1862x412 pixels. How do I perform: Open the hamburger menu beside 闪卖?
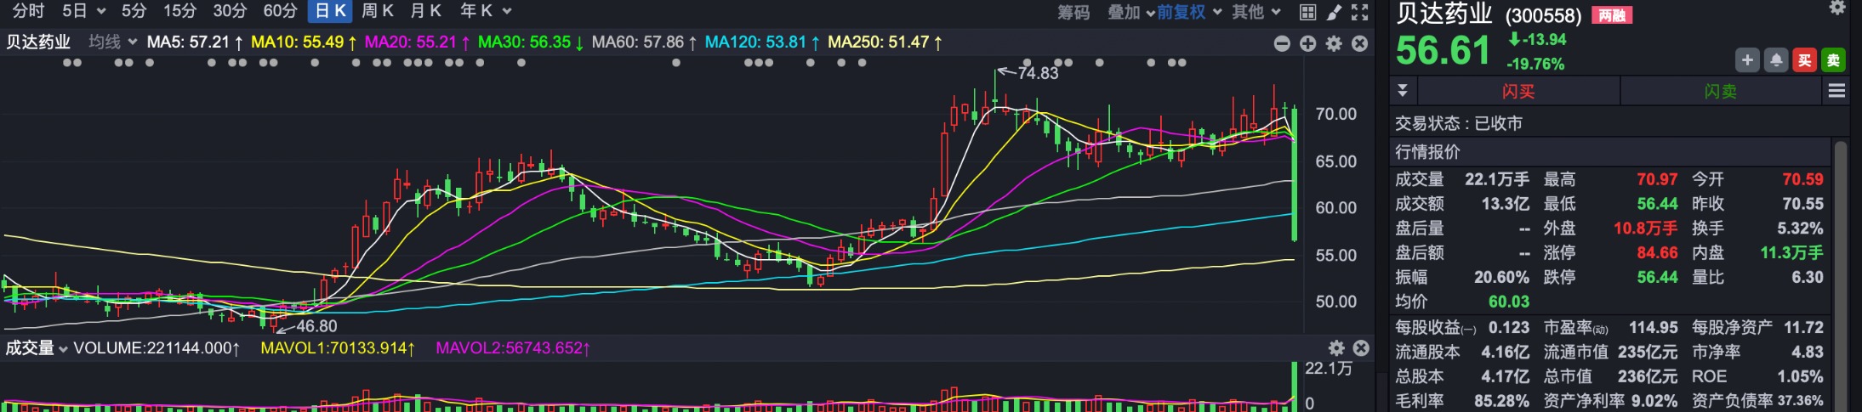click(1837, 91)
